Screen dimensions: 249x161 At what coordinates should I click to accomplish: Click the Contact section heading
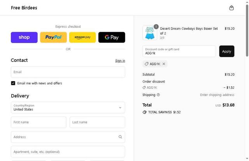19,60
